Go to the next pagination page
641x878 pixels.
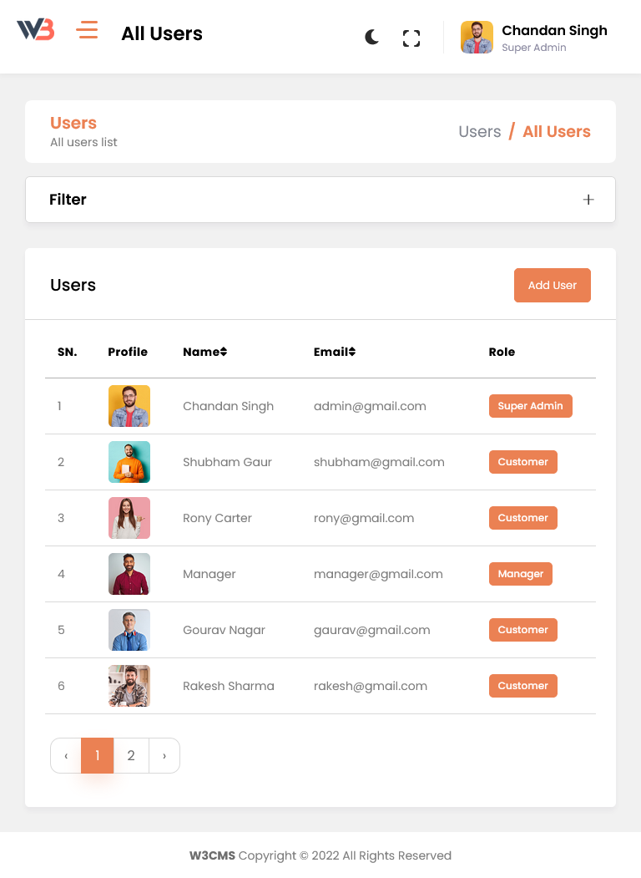[164, 756]
